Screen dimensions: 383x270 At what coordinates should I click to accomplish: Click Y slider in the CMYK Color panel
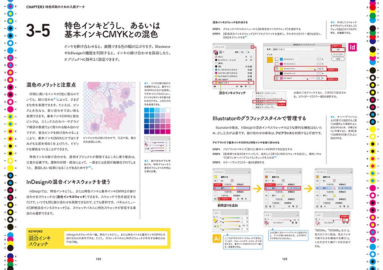coord(232,226)
